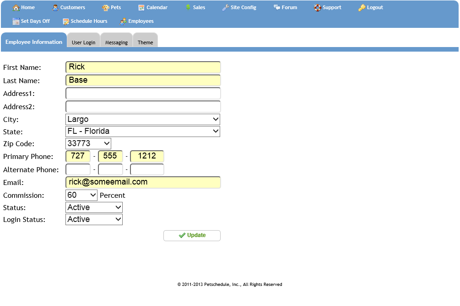The image size is (460, 306).
Task: Click the Home house icon
Action: [x=16, y=8]
